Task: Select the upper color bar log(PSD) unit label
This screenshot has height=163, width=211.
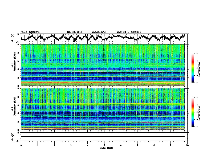Action: [x=200, y=69]
